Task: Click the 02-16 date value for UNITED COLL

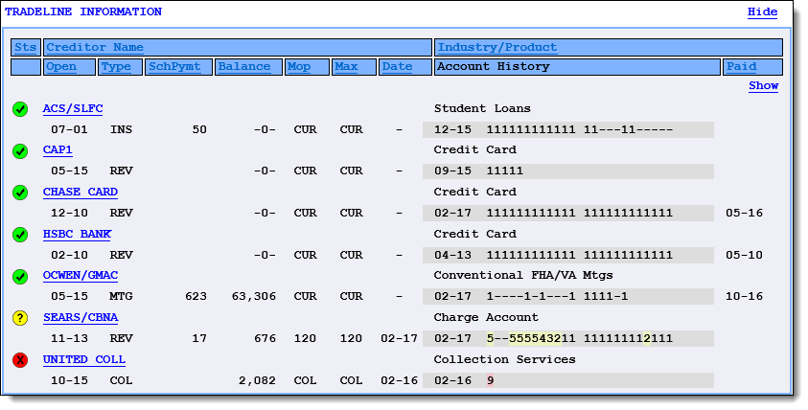Action: 399,381
